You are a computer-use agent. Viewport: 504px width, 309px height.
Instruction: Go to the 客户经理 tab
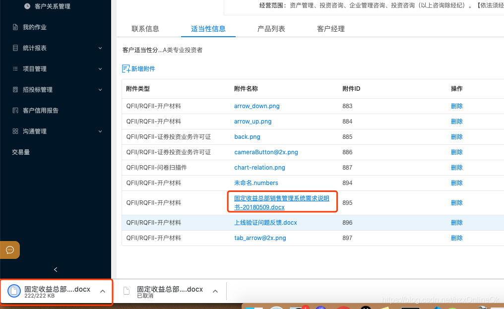click(x=331, y=29)
